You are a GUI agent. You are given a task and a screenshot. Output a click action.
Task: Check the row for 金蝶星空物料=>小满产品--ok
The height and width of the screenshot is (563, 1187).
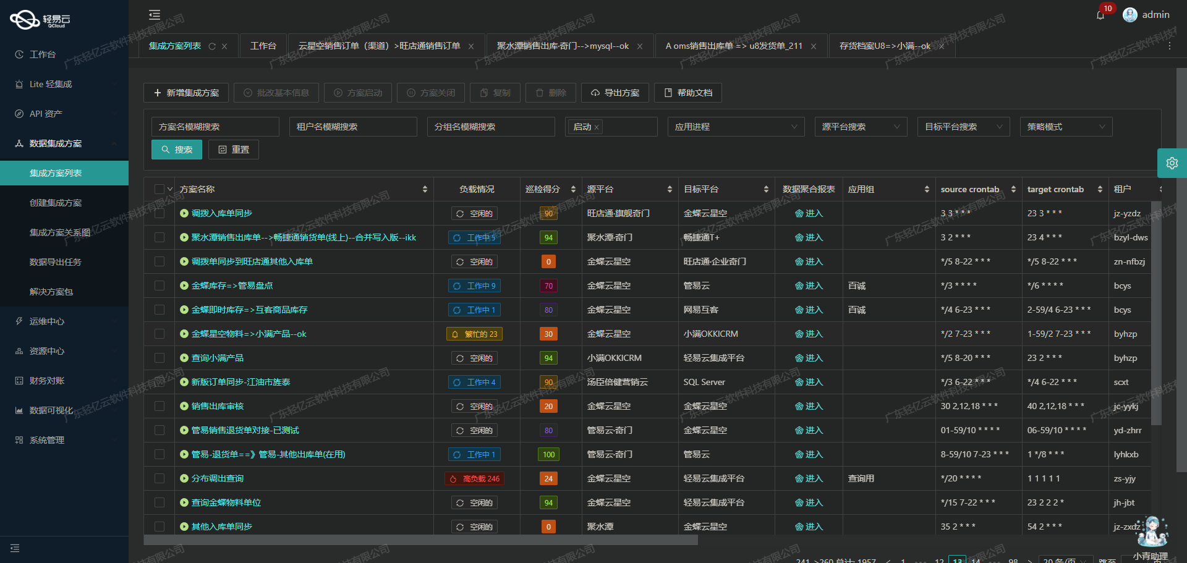(x=160, y=334)
